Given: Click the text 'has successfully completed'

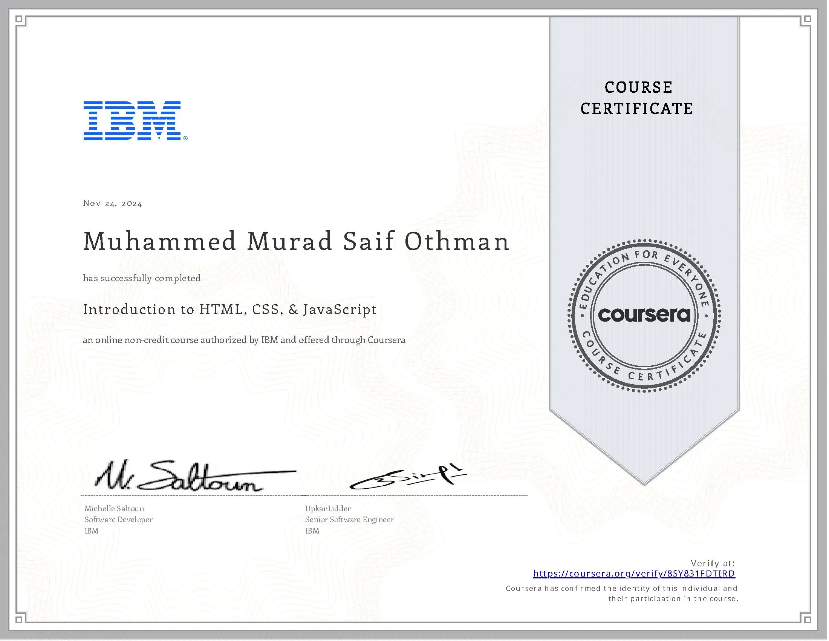Looking at the screenshot, I should tap(142, 278).
